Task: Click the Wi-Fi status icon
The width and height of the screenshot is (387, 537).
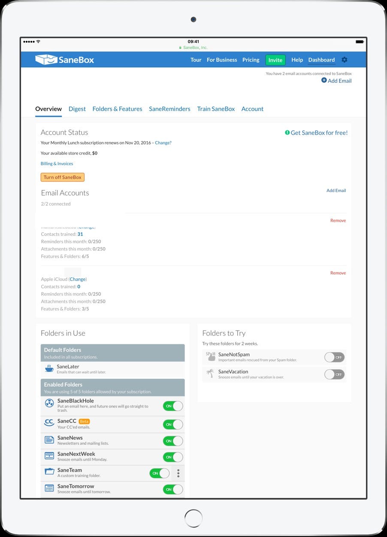Action: (x=38, y=42)
